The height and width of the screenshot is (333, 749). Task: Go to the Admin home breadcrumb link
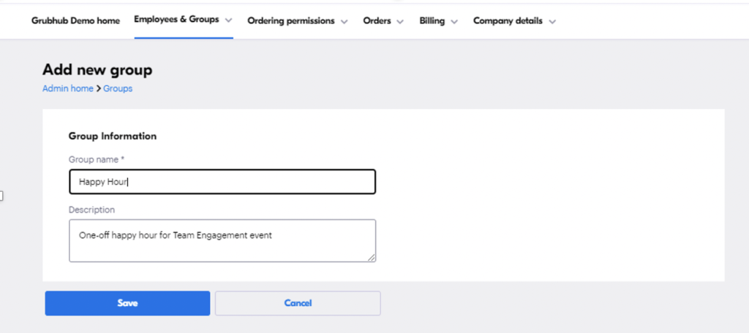coord(68,89)
